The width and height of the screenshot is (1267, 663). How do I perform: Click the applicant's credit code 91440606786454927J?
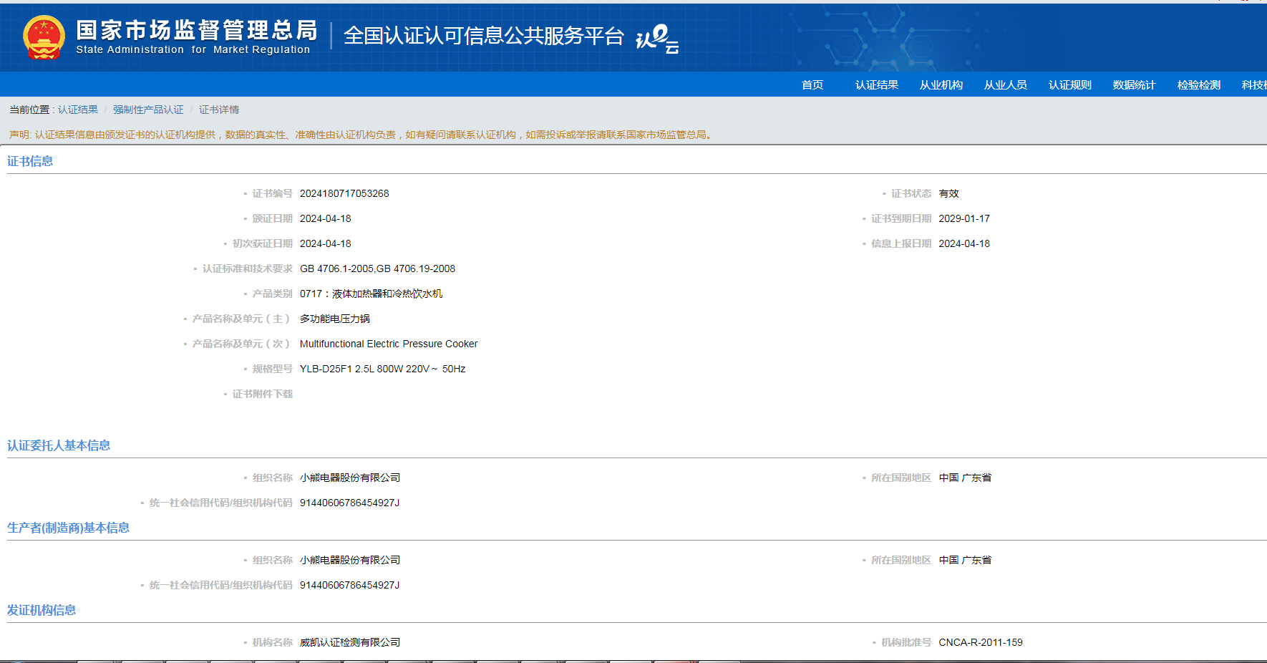tap(349, 503)
